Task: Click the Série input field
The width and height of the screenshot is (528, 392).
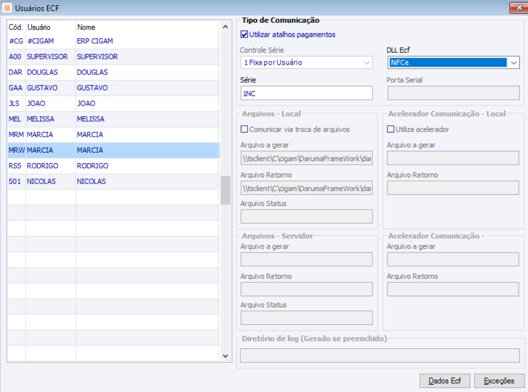Action: click(x=306, y=93)
